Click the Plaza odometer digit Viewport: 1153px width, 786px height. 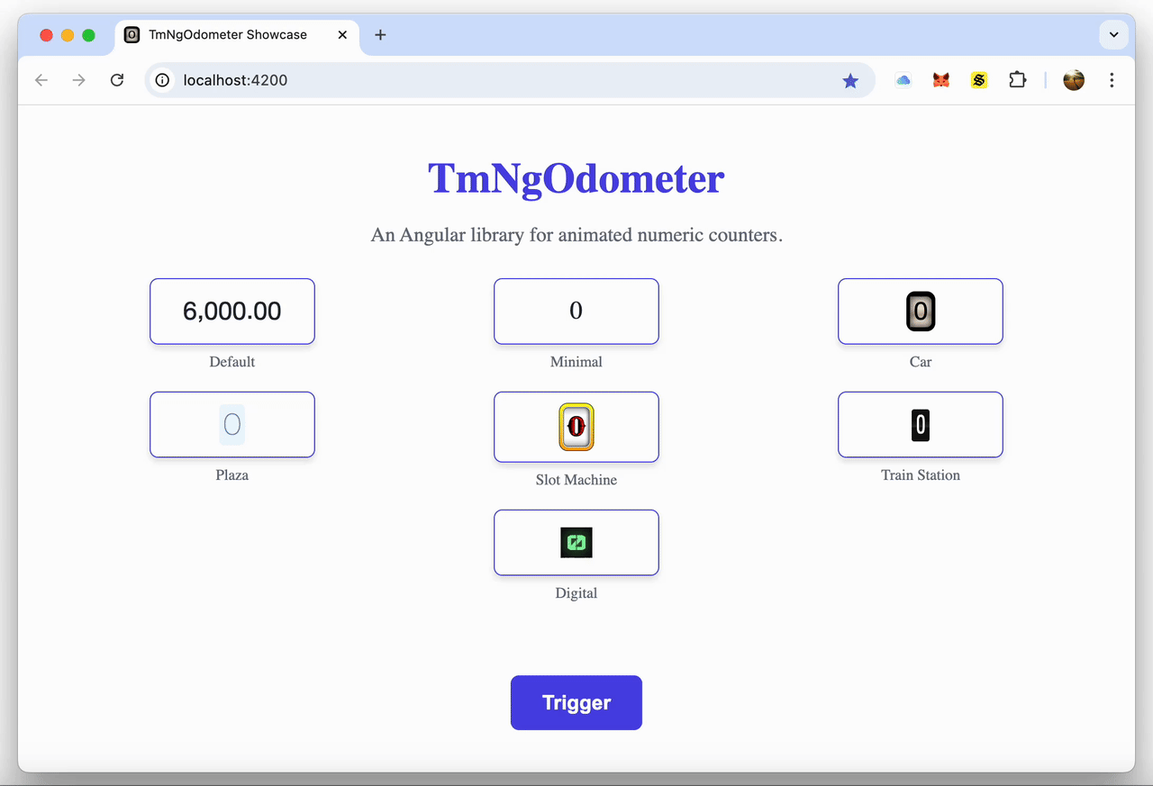[232, 424]
